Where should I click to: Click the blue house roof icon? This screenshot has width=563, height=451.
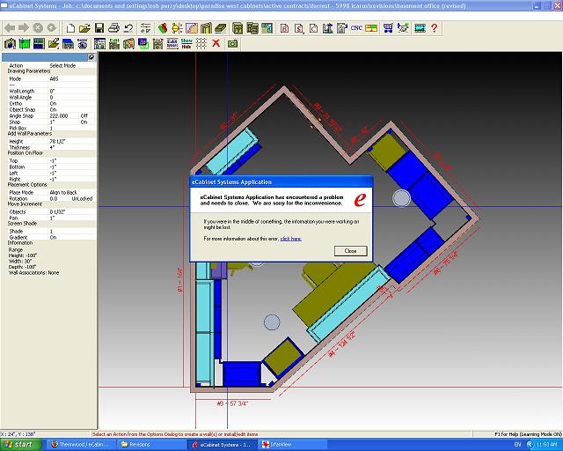(68, 43)
